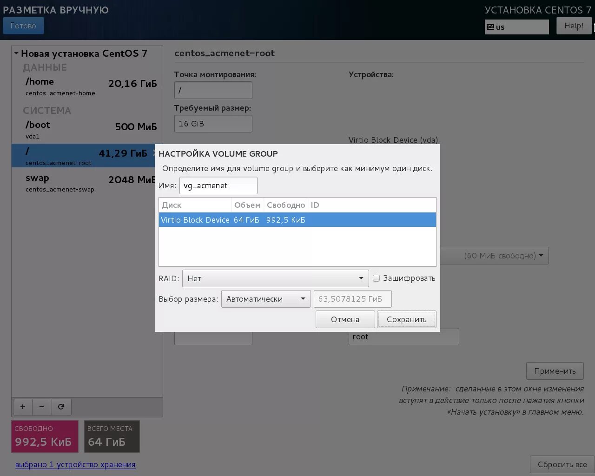Click the Применить button

(555, 371)
